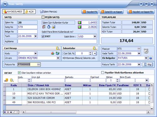Enable the PEŞİN SATIŞ checkbox
The height and width of the screenshot is (117, 157).
(43, 17)
